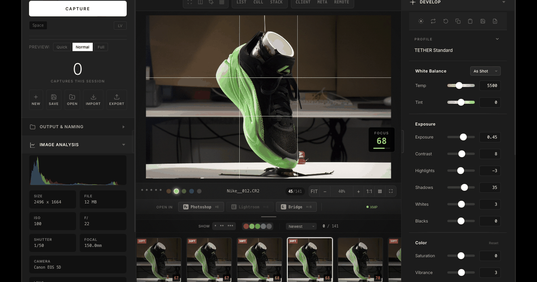Click the Output & Naming folder icon
The width and height of the screenshot is (537, 282).
(x=33, y=127)
